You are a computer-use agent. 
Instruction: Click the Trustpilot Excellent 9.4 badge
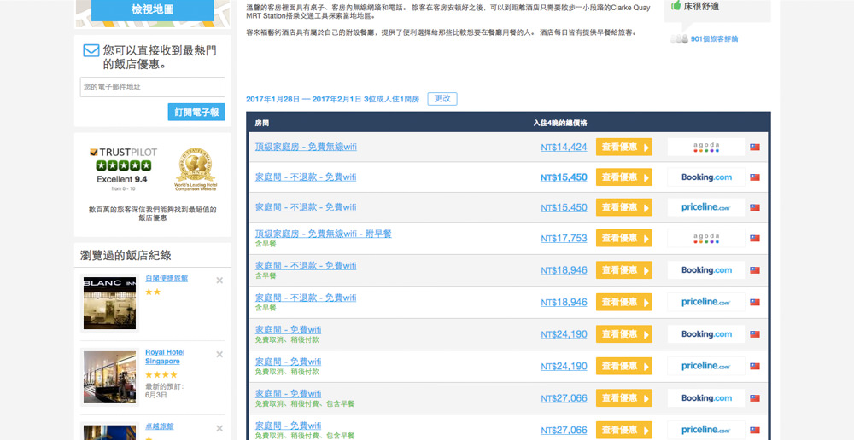(x=123, y=169)
